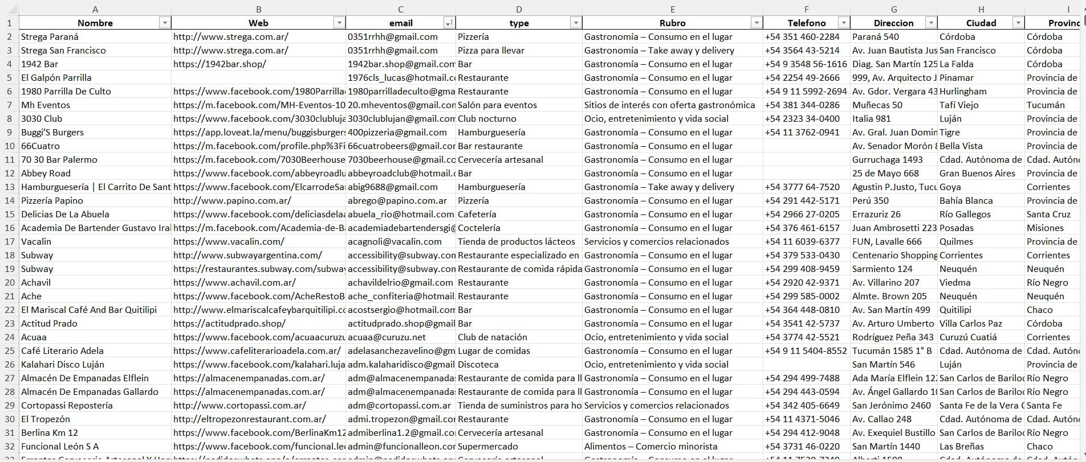Select column H by its letter header
Image resolution: width=1086 pixels, height=462 pixels.
coord(981,9)
